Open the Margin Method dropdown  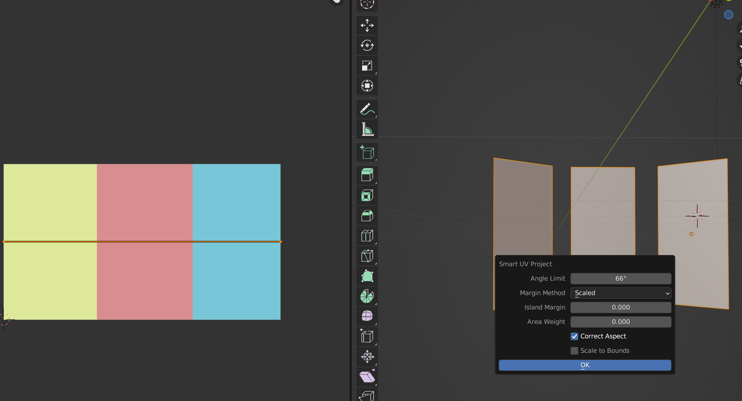click(x=621, y=293)
